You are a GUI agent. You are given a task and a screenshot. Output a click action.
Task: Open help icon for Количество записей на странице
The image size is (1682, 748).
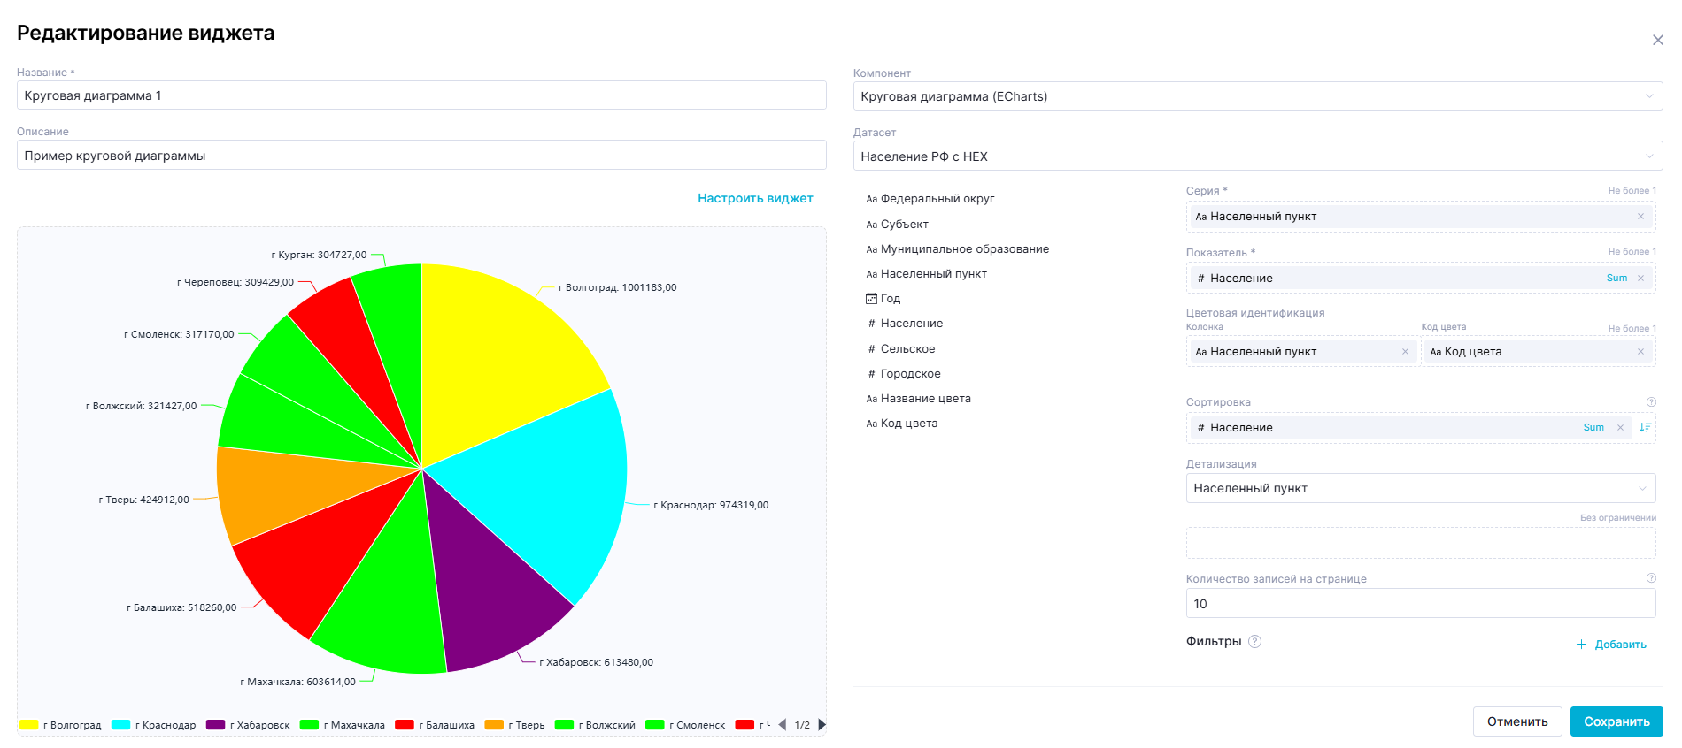tap(1650, 578)
